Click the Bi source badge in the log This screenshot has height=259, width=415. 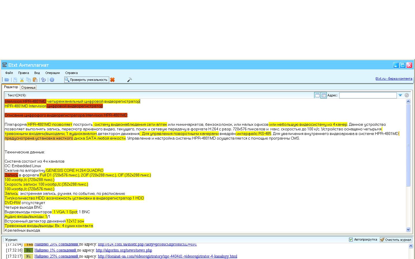point(28,250)
